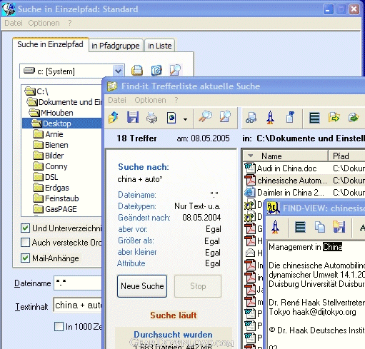Click the copy pages icon in FIND-VIEW toolbar

(319, 227)
